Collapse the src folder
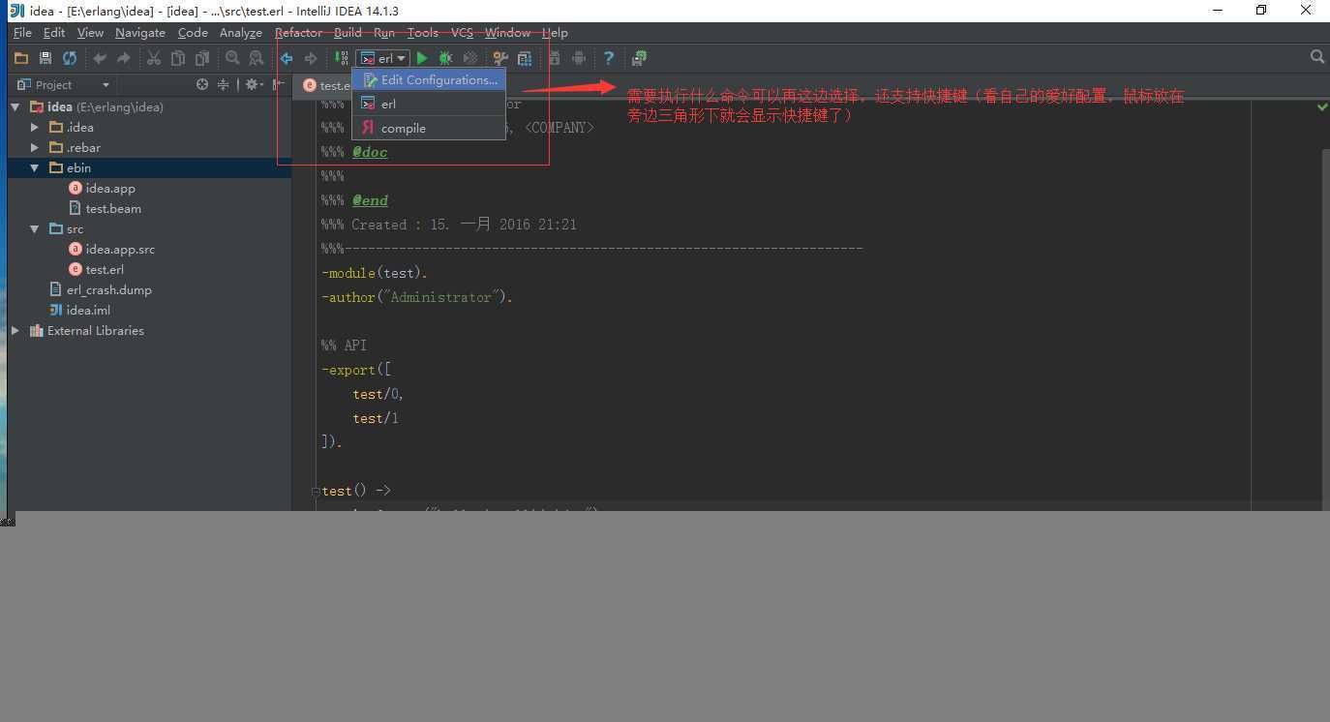Image resolution: width=1330 pixels, height=722 pixels. point(35,228)
